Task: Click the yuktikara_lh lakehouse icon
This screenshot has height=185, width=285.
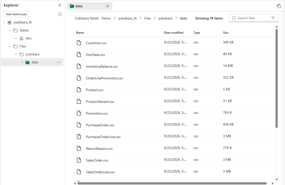Action: (10, 22)
